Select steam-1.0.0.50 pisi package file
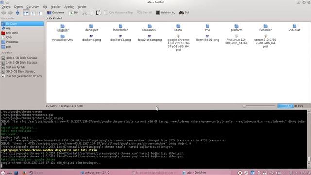This screenshot has height=175, width=311. pyautogui.click(x=265, y=41)
